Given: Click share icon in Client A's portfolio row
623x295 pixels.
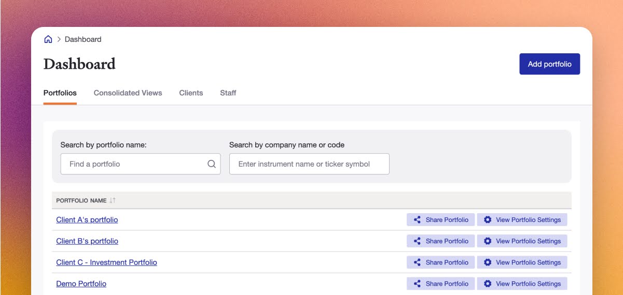Looking at the screenshot, I should pyautogui.click(x=417, y=220).
